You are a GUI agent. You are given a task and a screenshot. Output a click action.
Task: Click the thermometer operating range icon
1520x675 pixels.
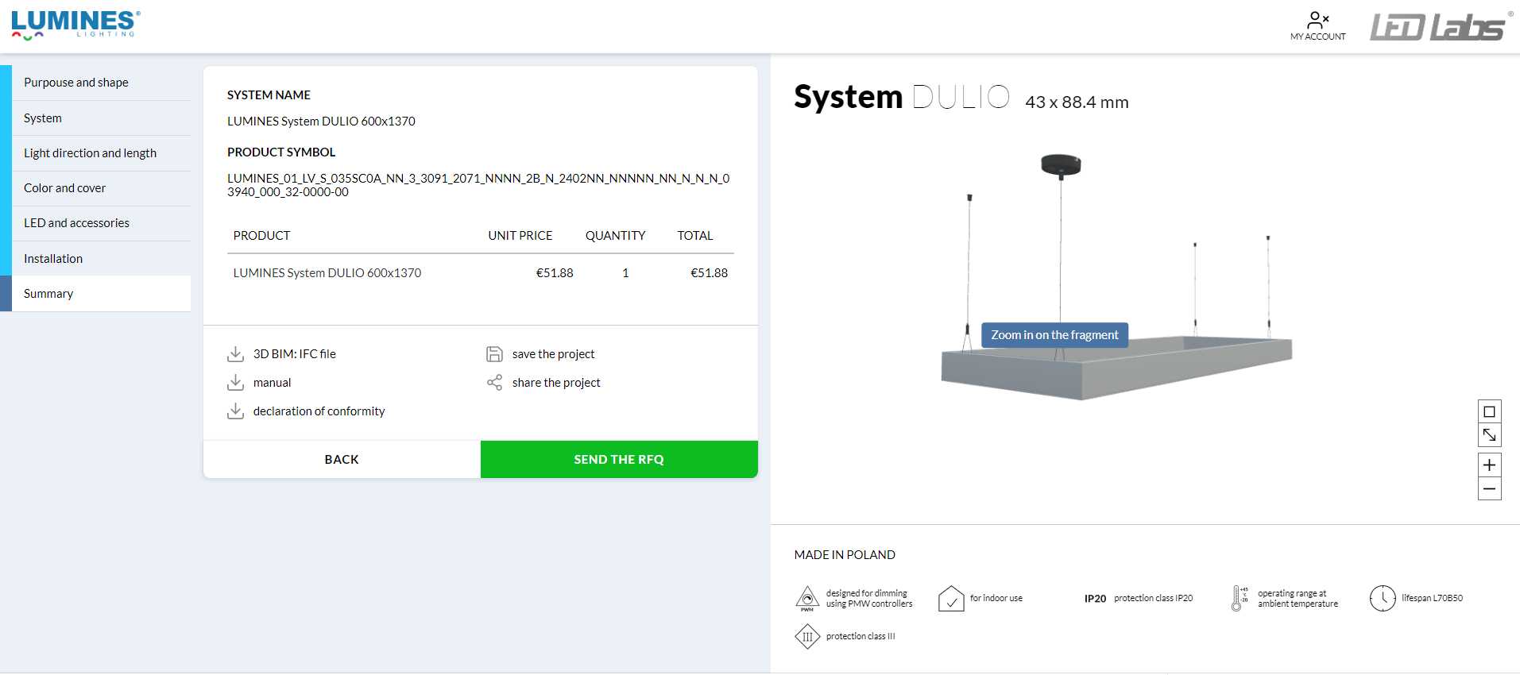pyautogui.click(x=1239, y=598)
